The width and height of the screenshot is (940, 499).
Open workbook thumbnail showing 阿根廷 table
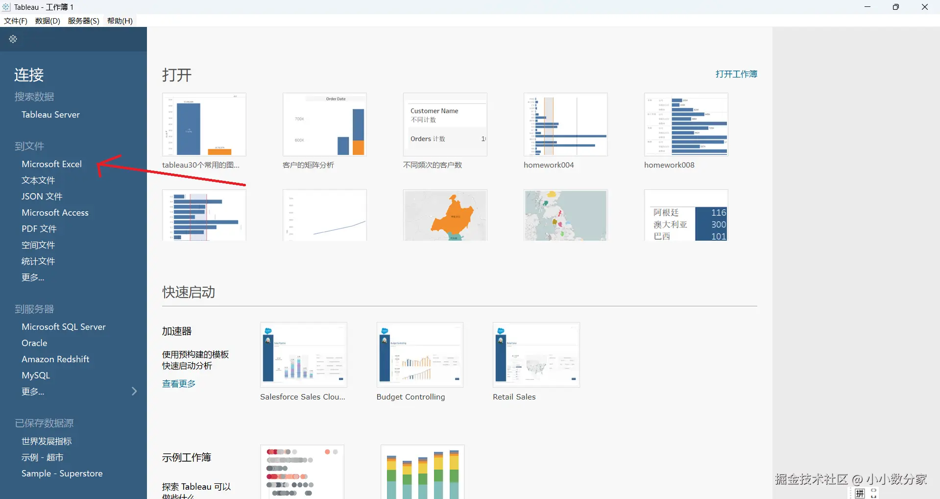(x=686, y=215)
